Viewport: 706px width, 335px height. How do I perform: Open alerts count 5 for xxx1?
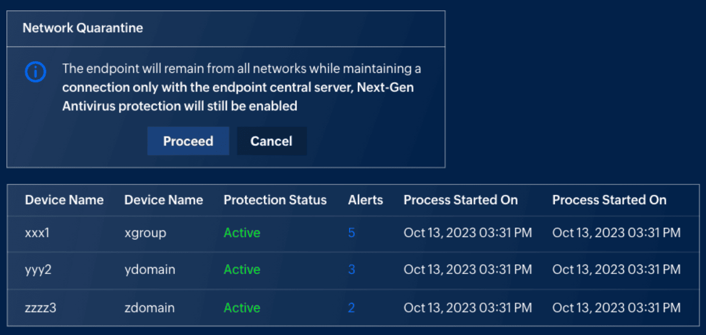[352, 232]
